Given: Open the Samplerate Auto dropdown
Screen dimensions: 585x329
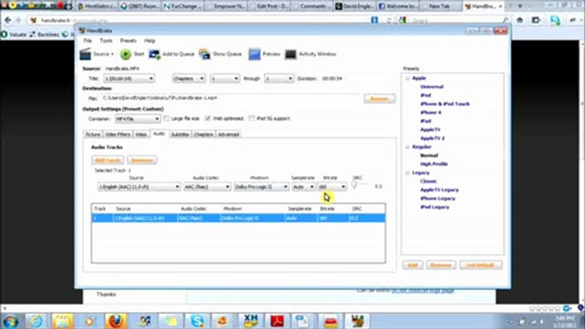Looking at the screenshot, I should [303, 186].
